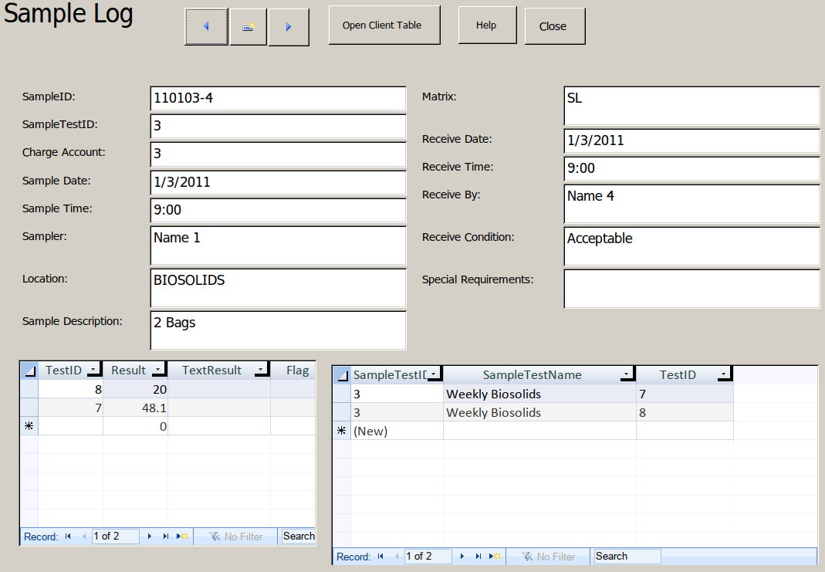Click into the SampleID field
The height and width of the screenshot is (572, 825).
click(278, 98)
